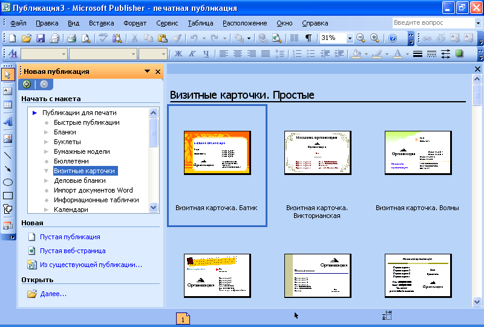Image resolution: width=484 pixels, height=327 pixels.
Task: Click the Далее... link under Открыть
Action: coord(53,294)
